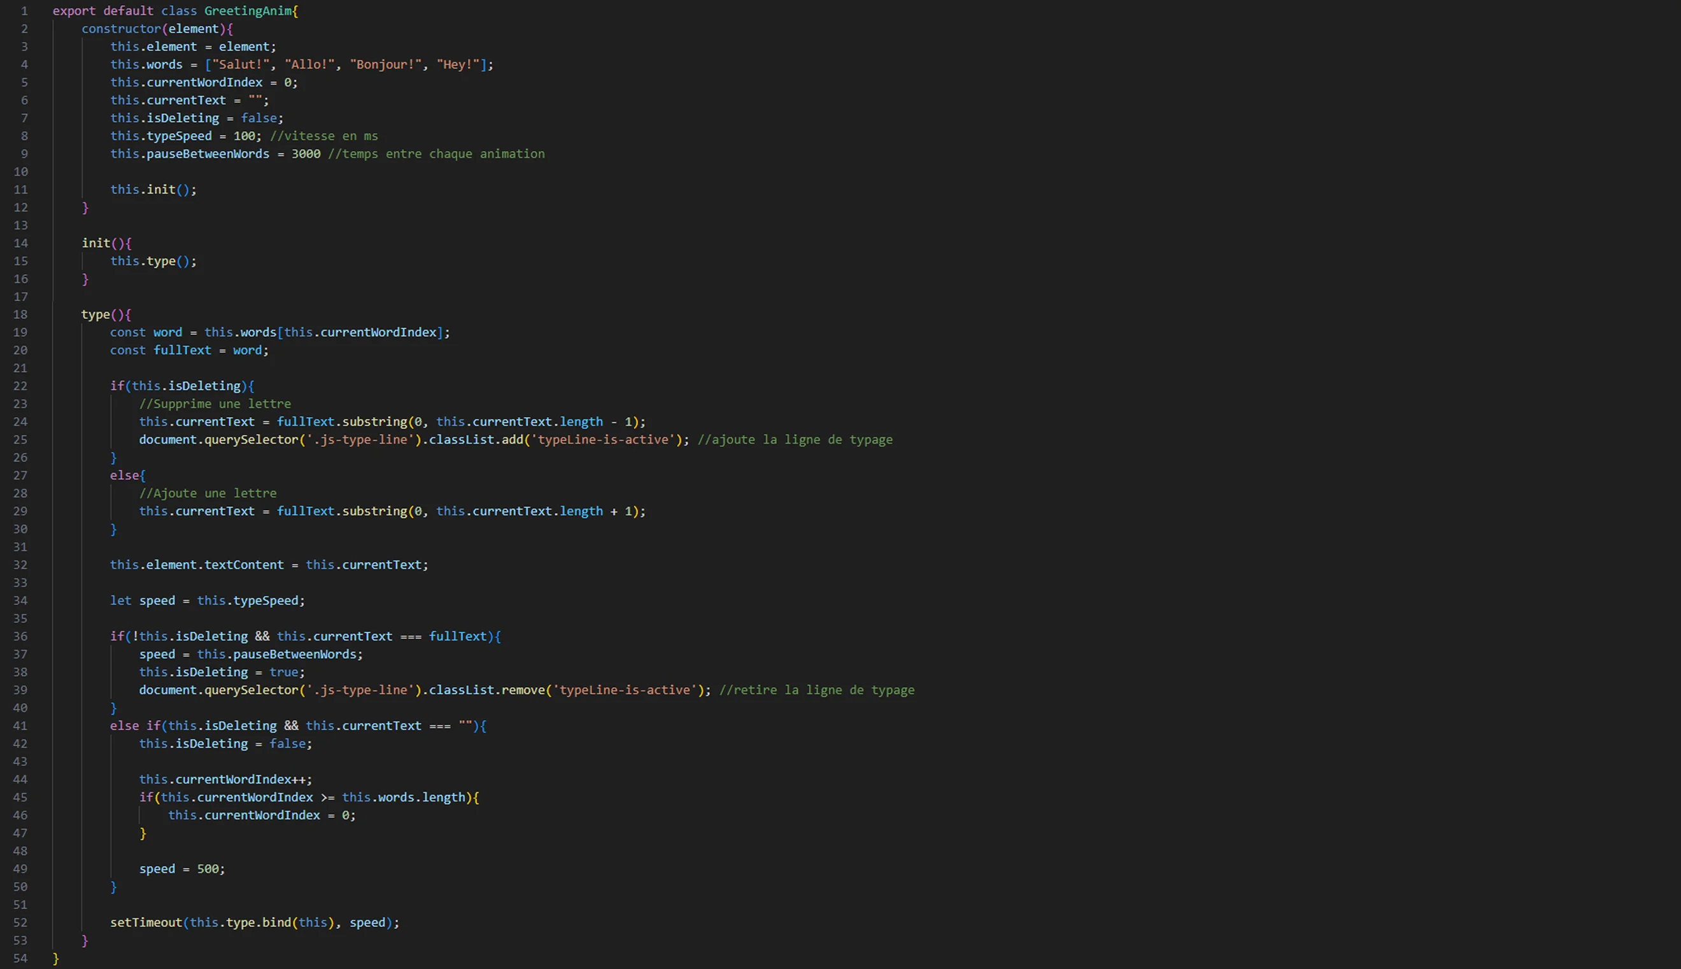Click line number 18 beside type()
1681x969 pixels.
[20, 314]
